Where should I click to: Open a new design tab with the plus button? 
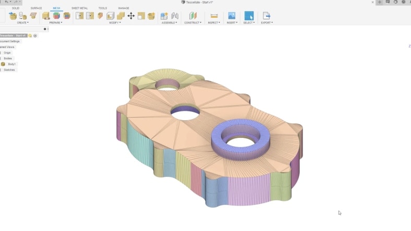[x=380, y=2]
